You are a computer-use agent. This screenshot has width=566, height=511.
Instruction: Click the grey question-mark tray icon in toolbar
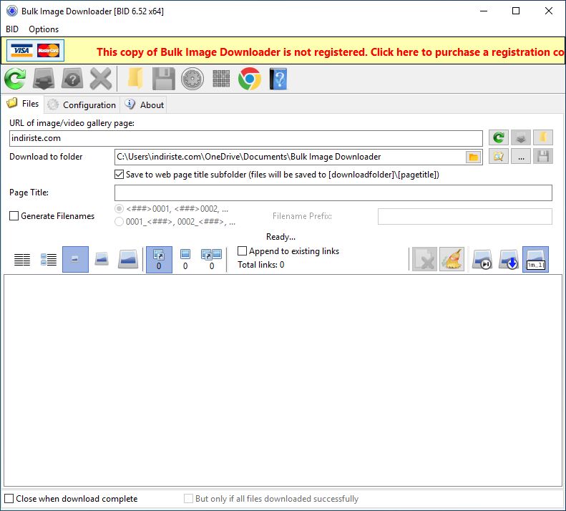click(72, 79)
